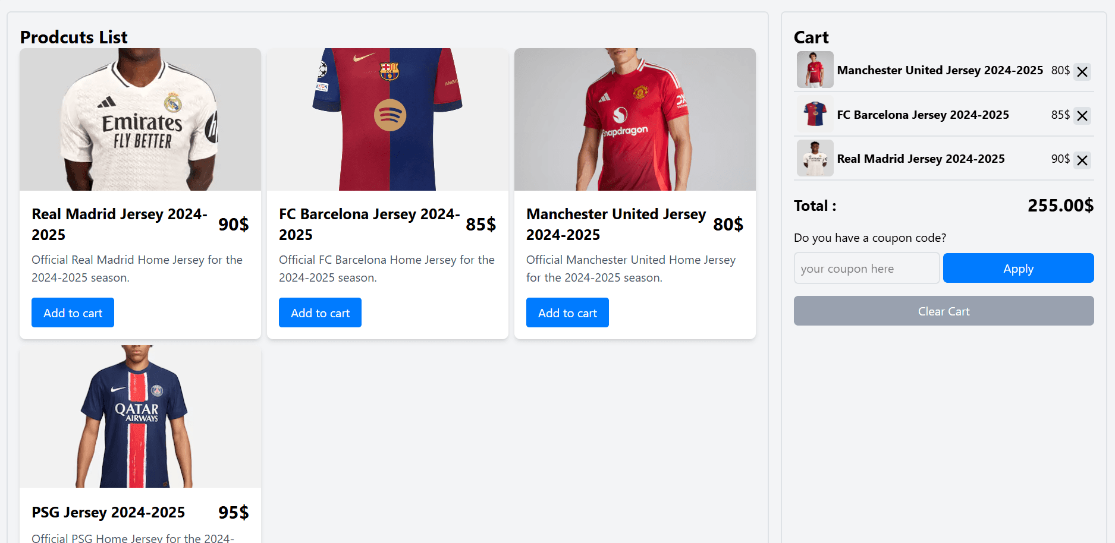This screenshot has width=1115, height=543.
Task: Remove FC Barcelona Jersey from cart
Action: [1082, 116]
